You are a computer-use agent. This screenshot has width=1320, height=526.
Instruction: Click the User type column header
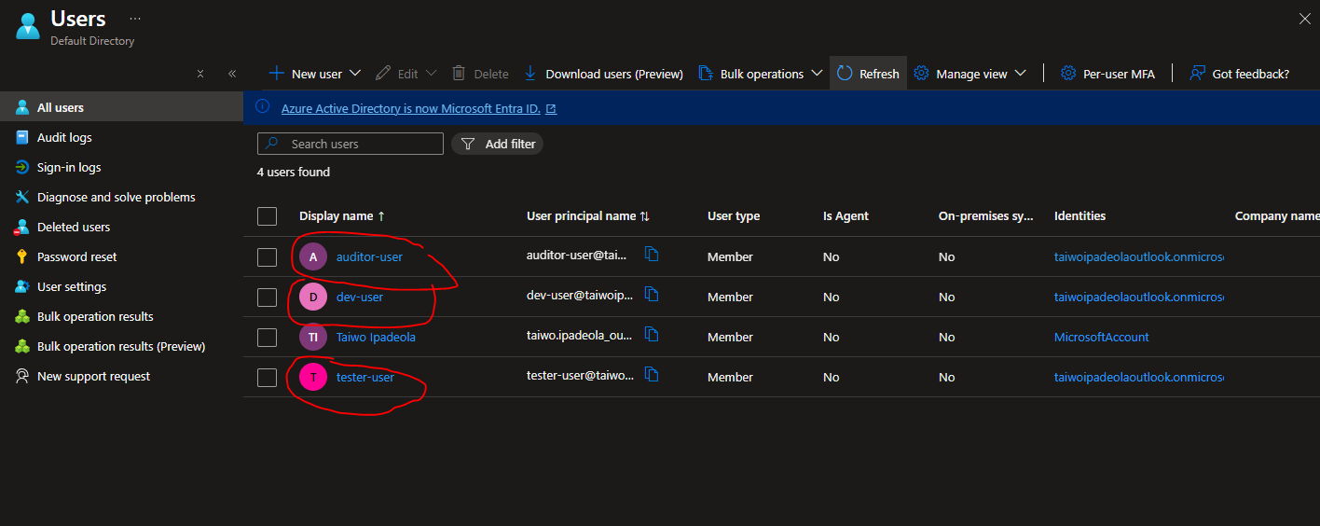tap(734, 215)
